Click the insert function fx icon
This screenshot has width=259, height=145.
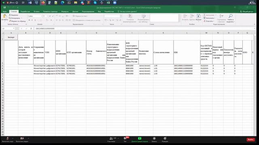point(31,29)
